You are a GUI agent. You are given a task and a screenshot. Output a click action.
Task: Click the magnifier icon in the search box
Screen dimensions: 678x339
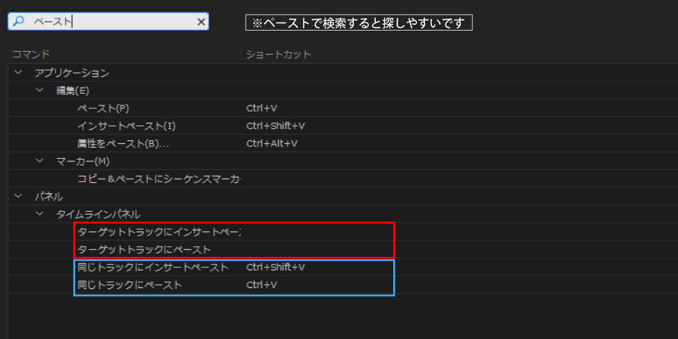click(19, 21)
